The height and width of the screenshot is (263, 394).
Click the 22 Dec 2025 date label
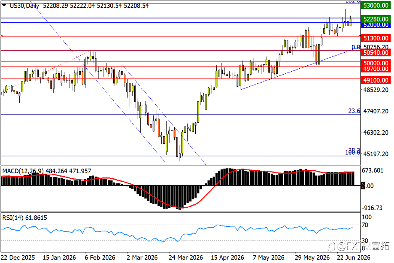point(18,258)
